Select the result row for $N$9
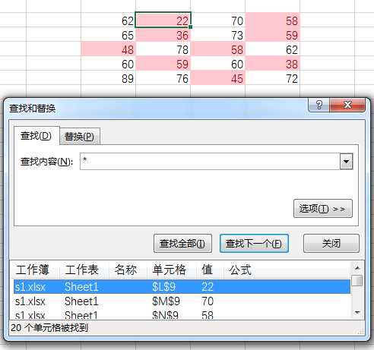374x350 pixels. pyautogui.click(x=182, y=314)
